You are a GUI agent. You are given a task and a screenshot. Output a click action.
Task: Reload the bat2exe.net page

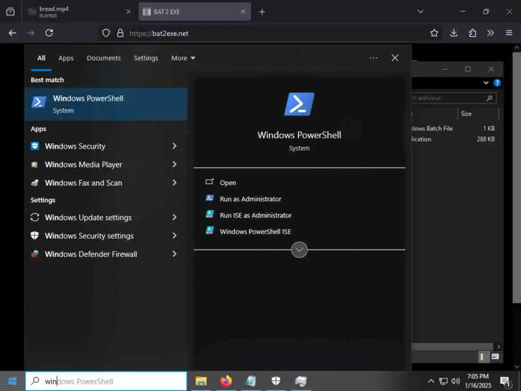tap(49, 33)
